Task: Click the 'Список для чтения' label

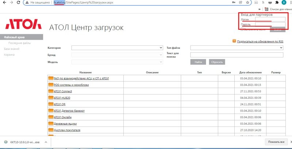Action: [x=281, y=9]
